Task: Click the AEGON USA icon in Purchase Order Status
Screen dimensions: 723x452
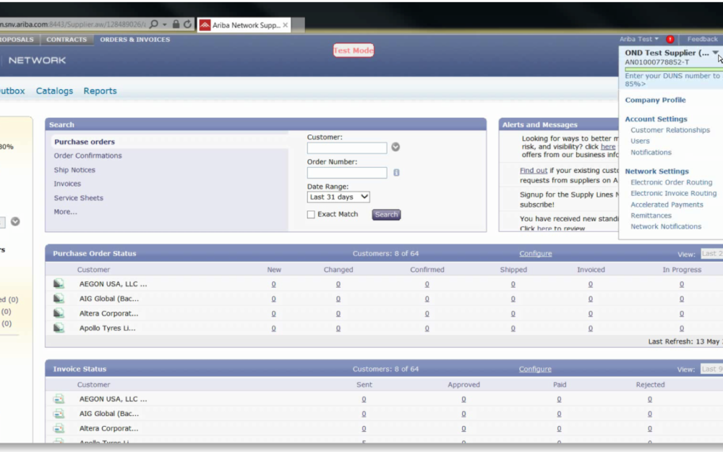Action: coord(59,283)
